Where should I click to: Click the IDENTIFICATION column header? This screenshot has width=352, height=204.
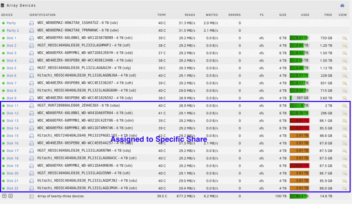42,15
